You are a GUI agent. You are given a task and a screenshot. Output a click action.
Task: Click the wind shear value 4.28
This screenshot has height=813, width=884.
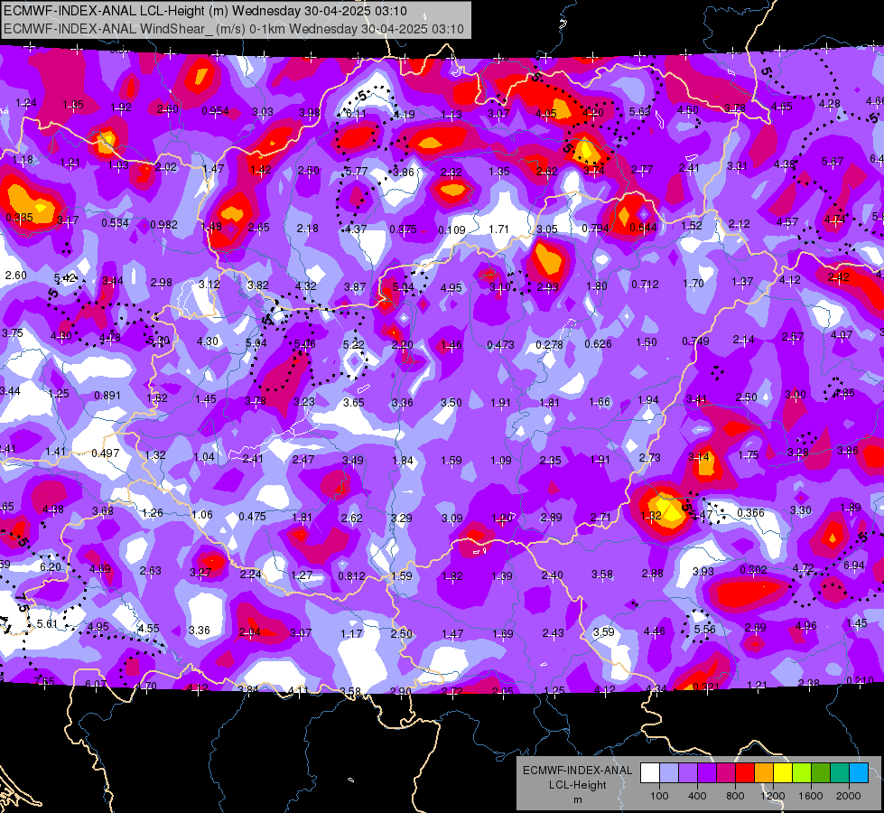tap(829, 103)
